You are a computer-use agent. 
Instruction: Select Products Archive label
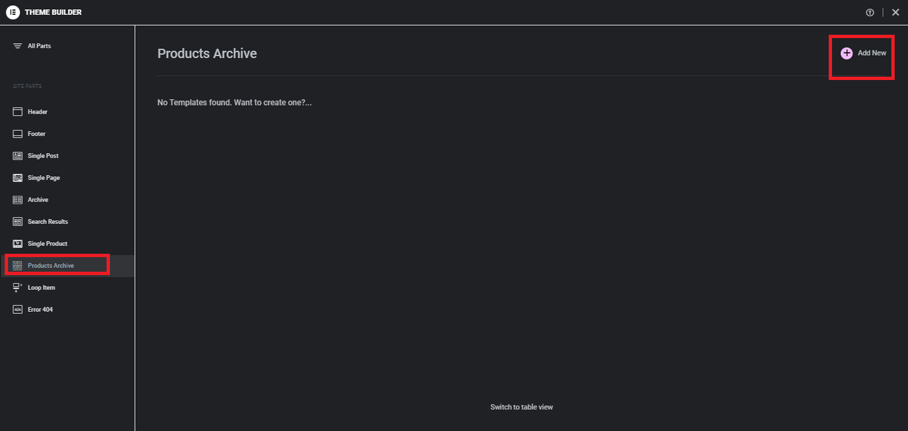(x=51, y=266)
